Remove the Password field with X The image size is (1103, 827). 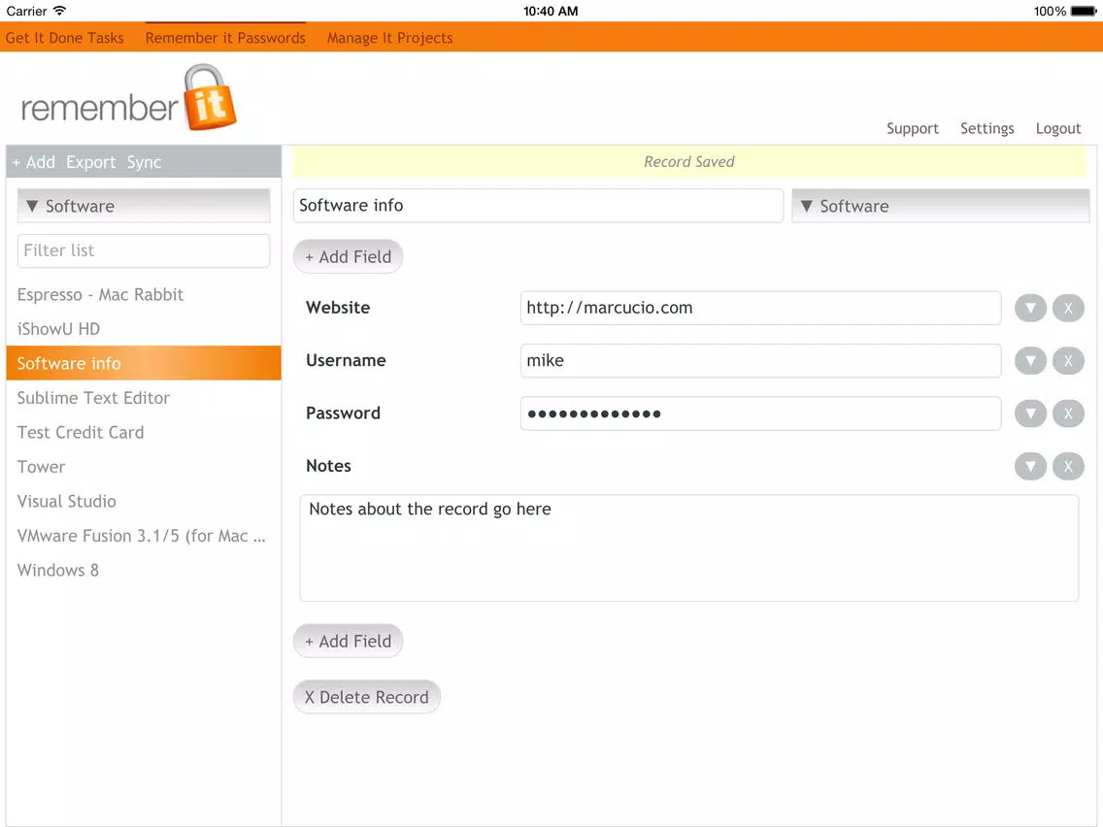1068,413
